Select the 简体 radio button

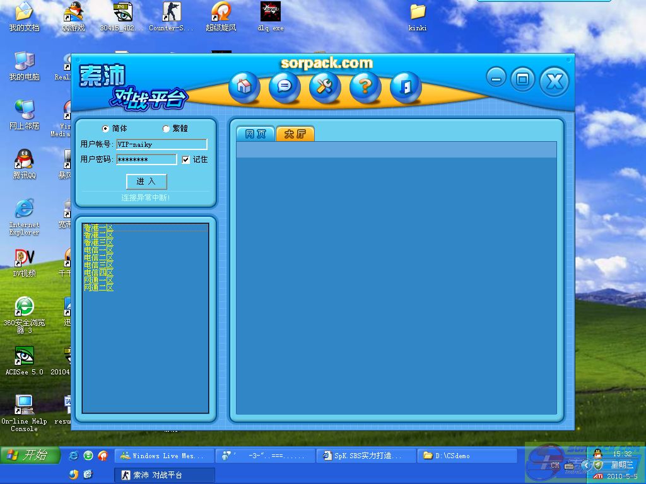coord(105,129)
